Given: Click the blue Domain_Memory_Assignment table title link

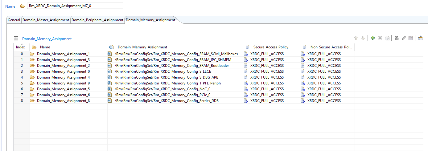Looking at the screenshot, I should coord(47,39).
